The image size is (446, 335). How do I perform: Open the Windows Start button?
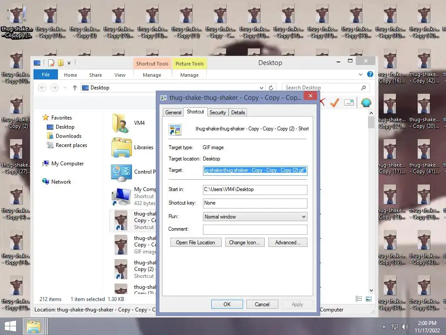[10, 326]
